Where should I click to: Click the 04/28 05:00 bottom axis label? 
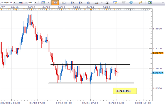click(x=116, y=103)
